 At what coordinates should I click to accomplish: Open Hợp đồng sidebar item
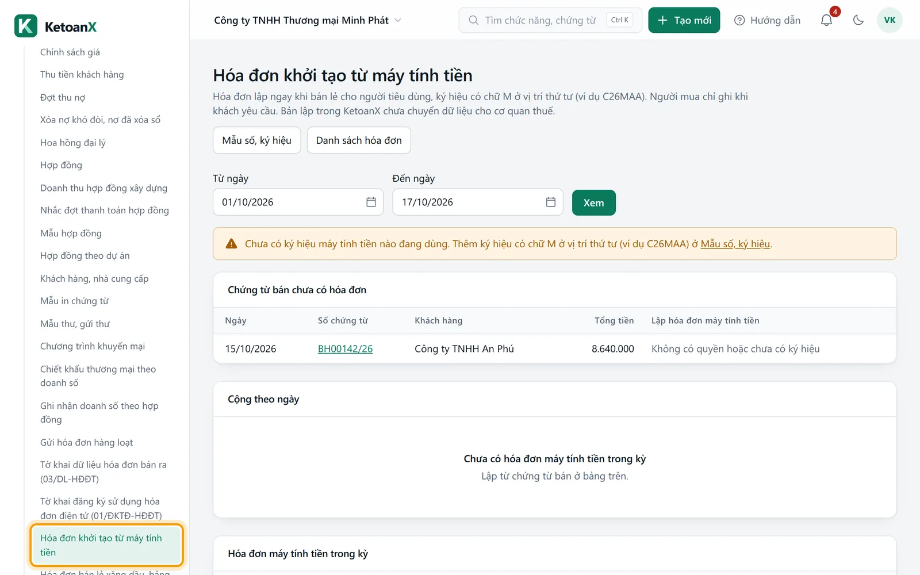coord(61,166)
